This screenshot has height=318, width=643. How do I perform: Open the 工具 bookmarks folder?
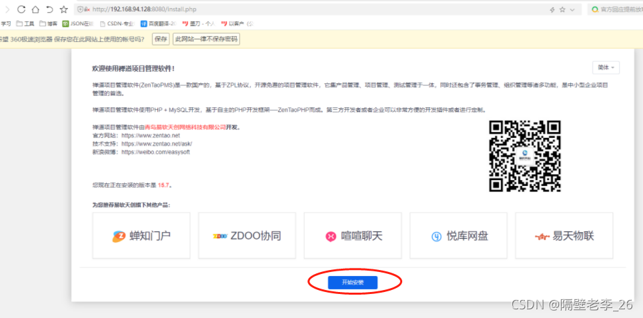pos(25,24)
